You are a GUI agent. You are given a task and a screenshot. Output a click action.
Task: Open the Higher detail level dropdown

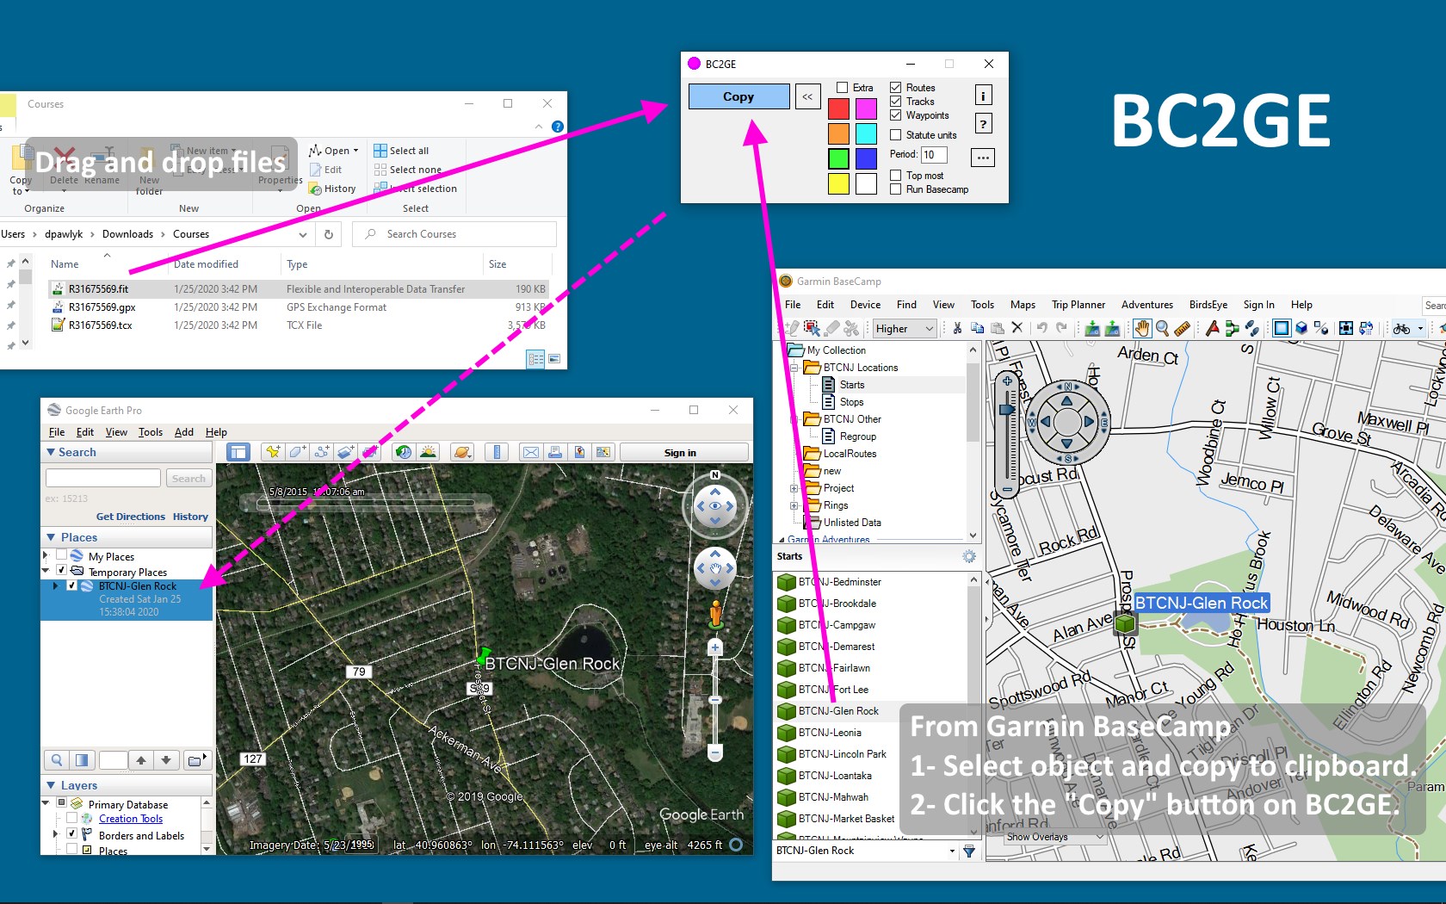click(904, 328)
